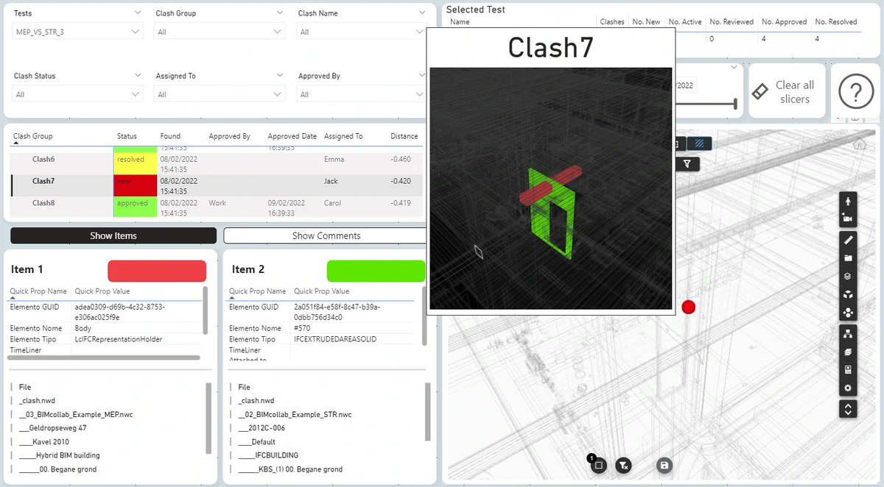Viewport: 884px width, 487px height.
Task: Click the green Item 2 color swatch
Action: click(376, 271)
